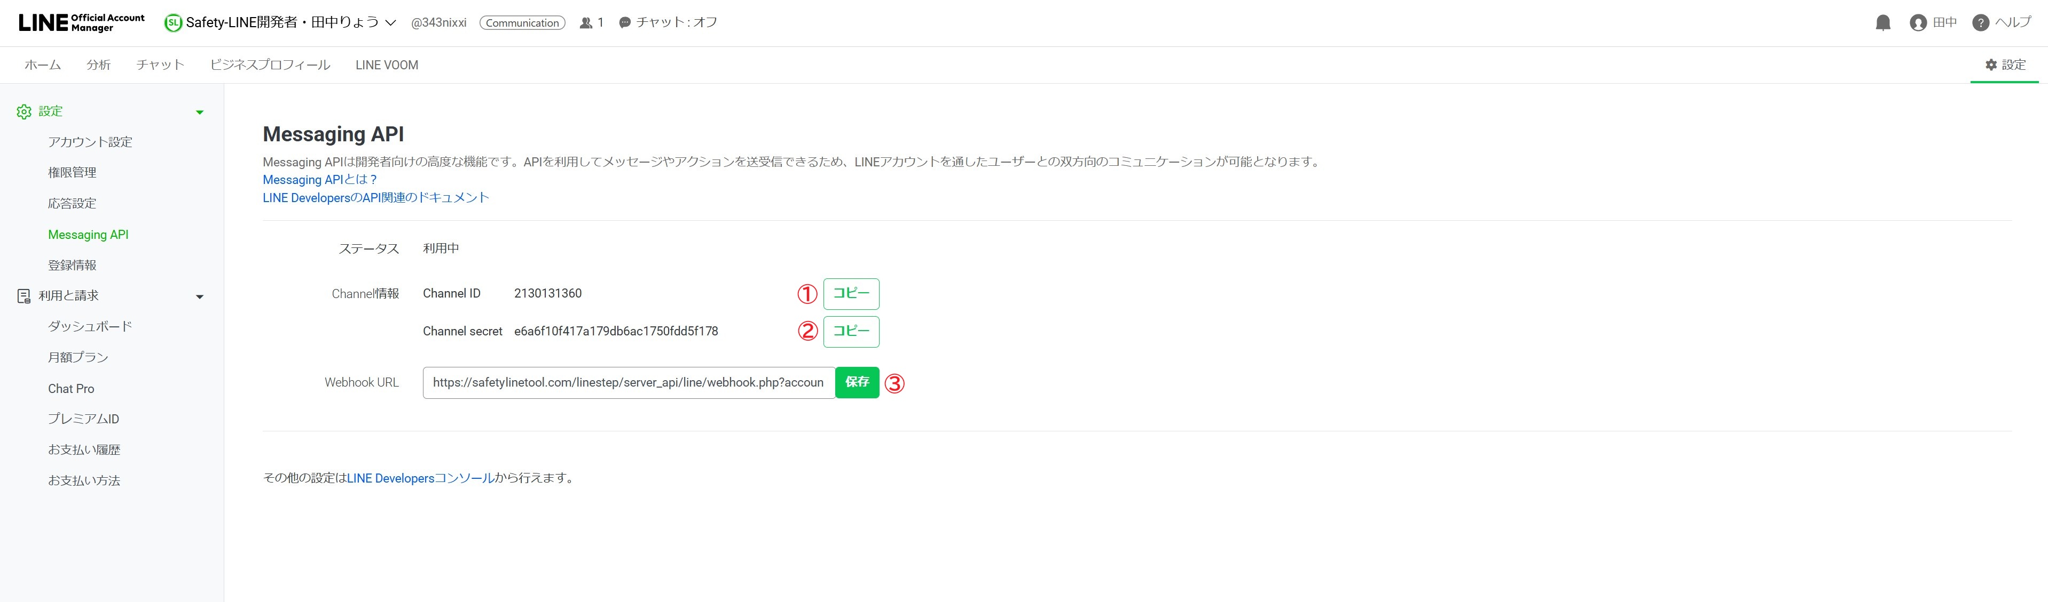
Task: Click the 田中 user profile icon
Action: coord(1918,23)
